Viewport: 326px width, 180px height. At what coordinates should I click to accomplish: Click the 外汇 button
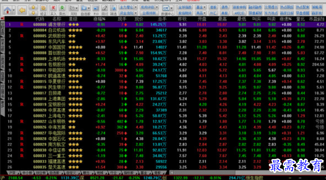coord(213,13)
